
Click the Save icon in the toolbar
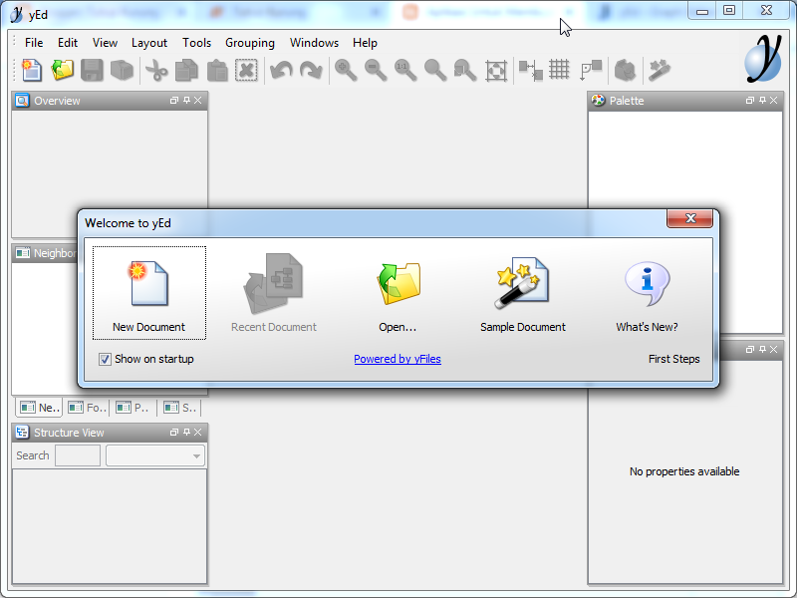(x=89, y=70)
